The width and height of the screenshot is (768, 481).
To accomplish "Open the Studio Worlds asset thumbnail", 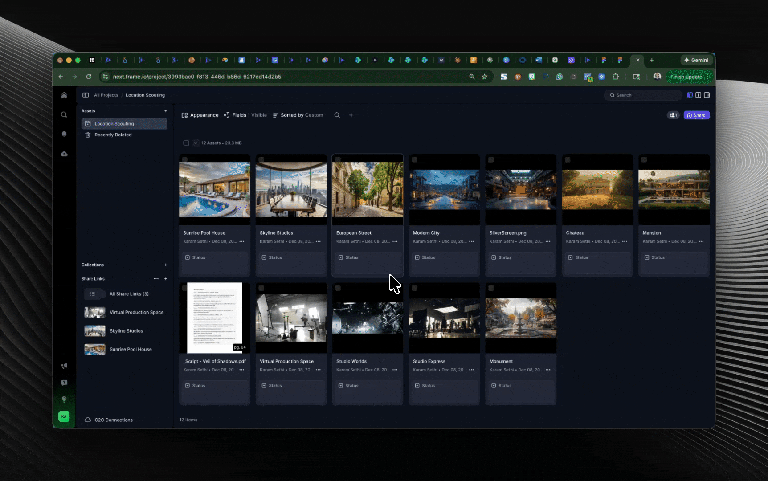I will tap(368, 318).
